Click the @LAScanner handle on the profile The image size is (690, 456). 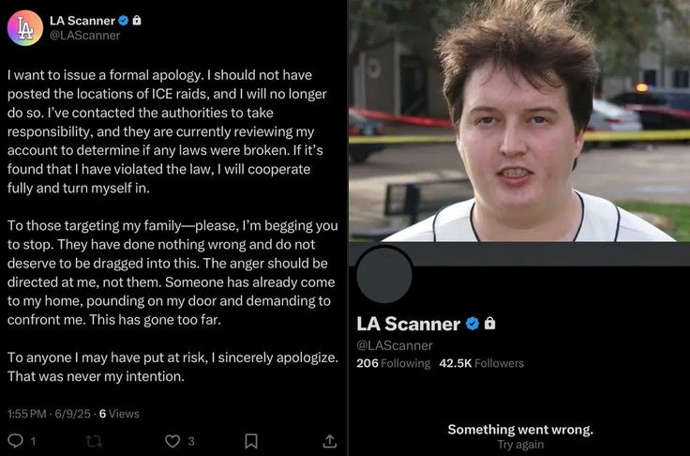pos(394,345)
